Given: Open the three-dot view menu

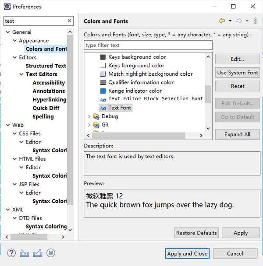Looking at the screenshot, I should click(256, 21).
